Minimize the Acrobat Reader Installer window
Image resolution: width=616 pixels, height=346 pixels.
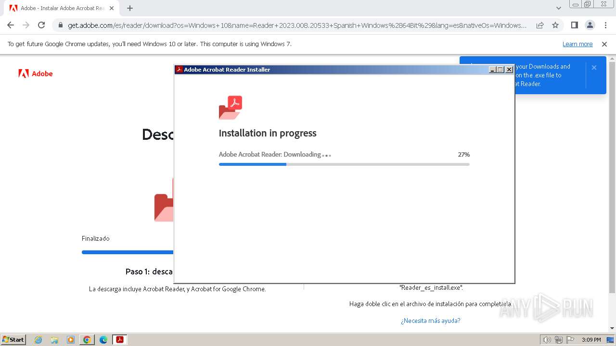[x=492, y=70]
